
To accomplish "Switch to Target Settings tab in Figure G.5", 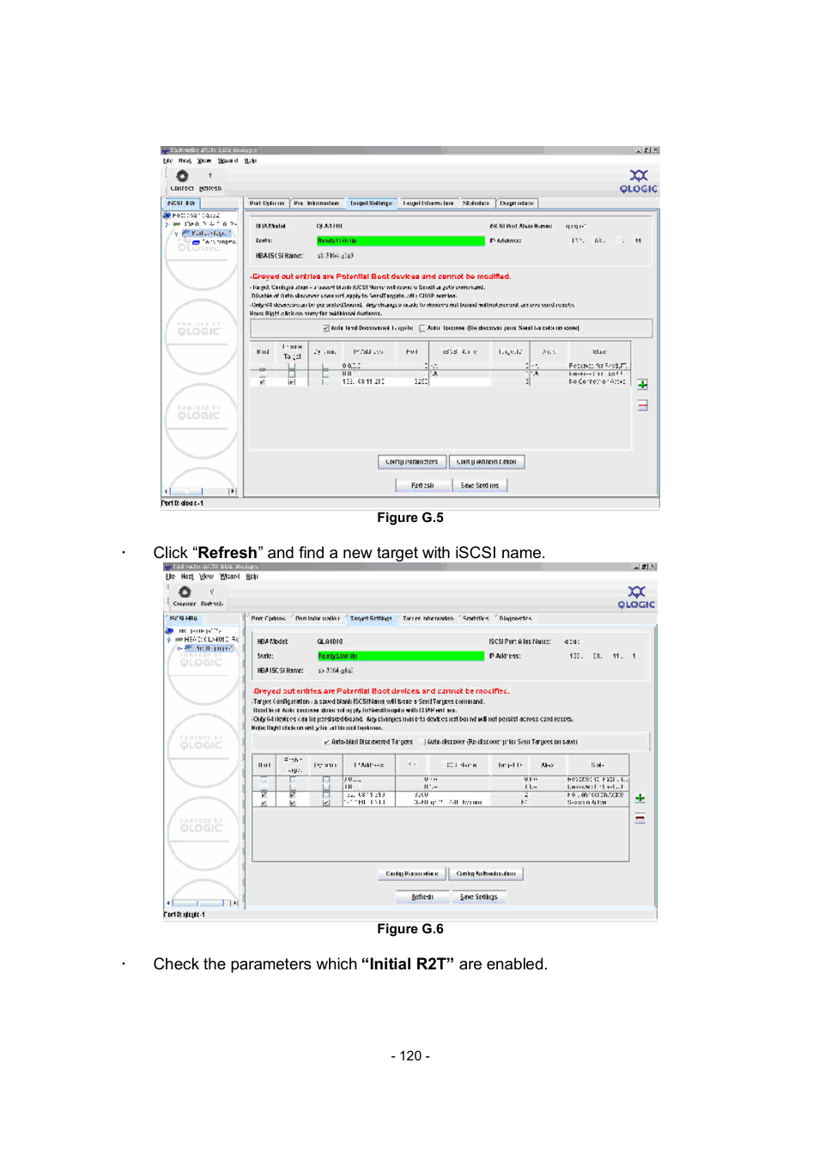I will [371, 203].
